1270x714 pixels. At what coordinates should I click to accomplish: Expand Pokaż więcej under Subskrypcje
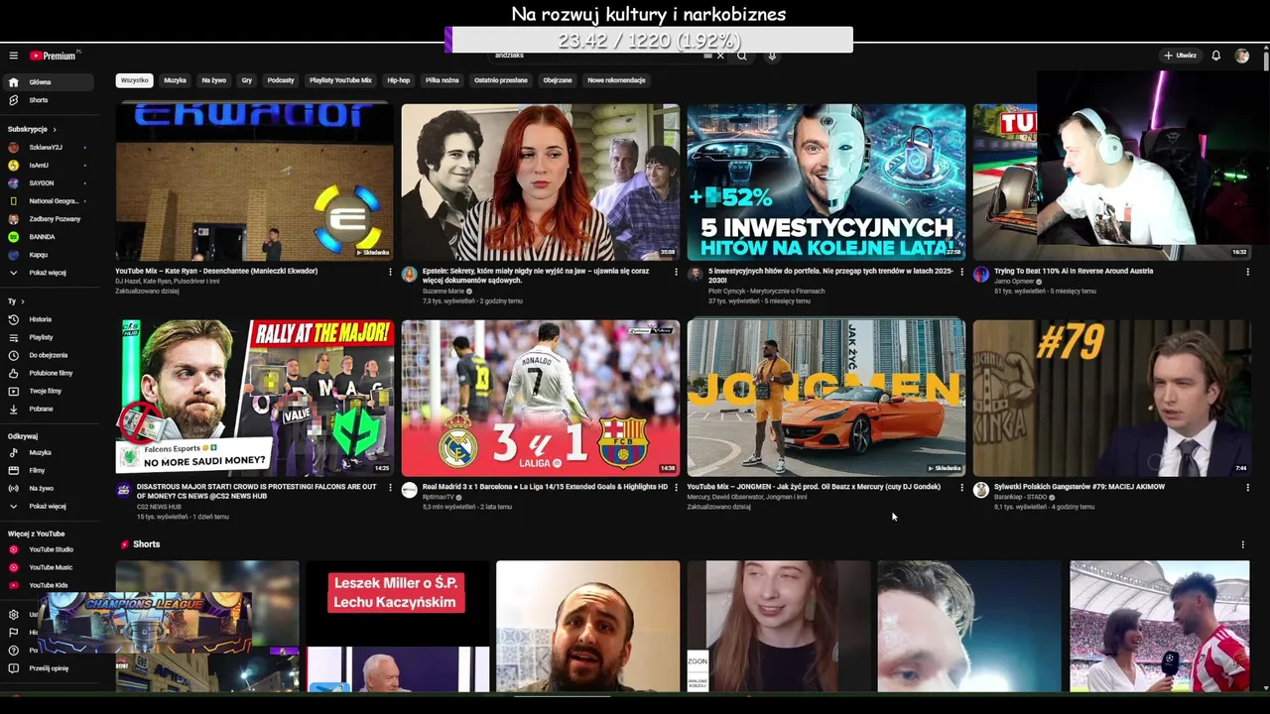(x=48, y=273)
